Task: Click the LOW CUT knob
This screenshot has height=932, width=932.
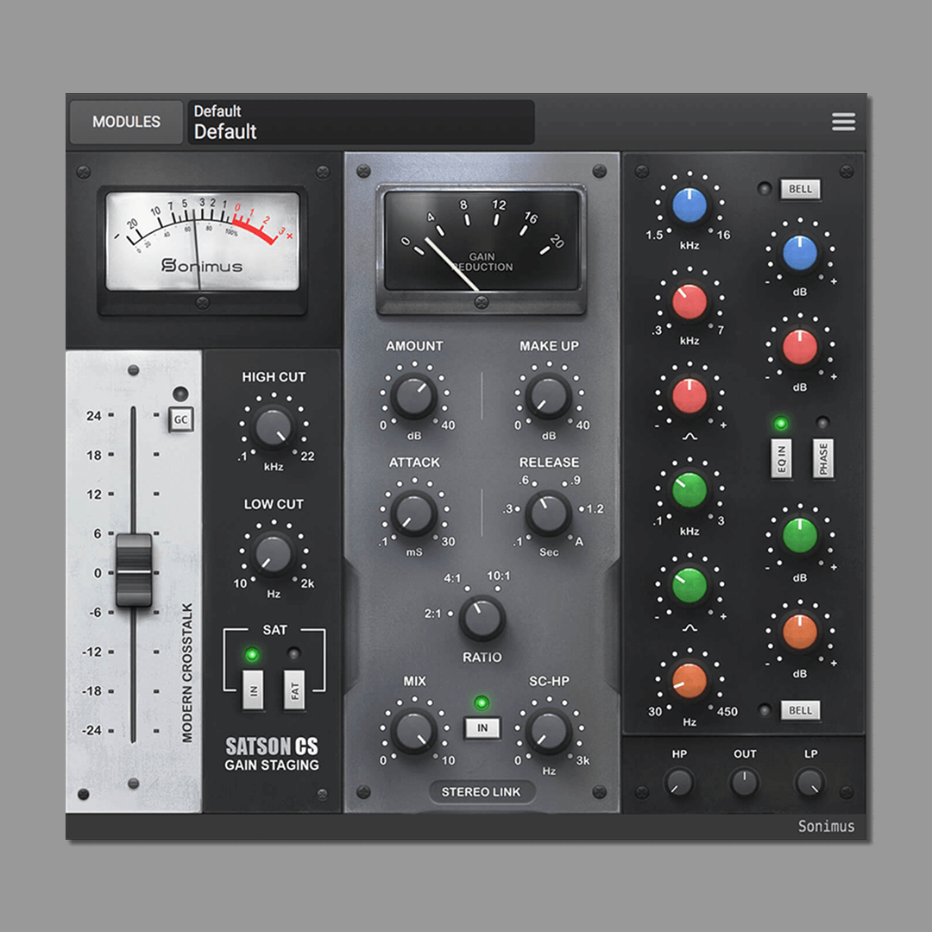Action: [x=274, y=553]
